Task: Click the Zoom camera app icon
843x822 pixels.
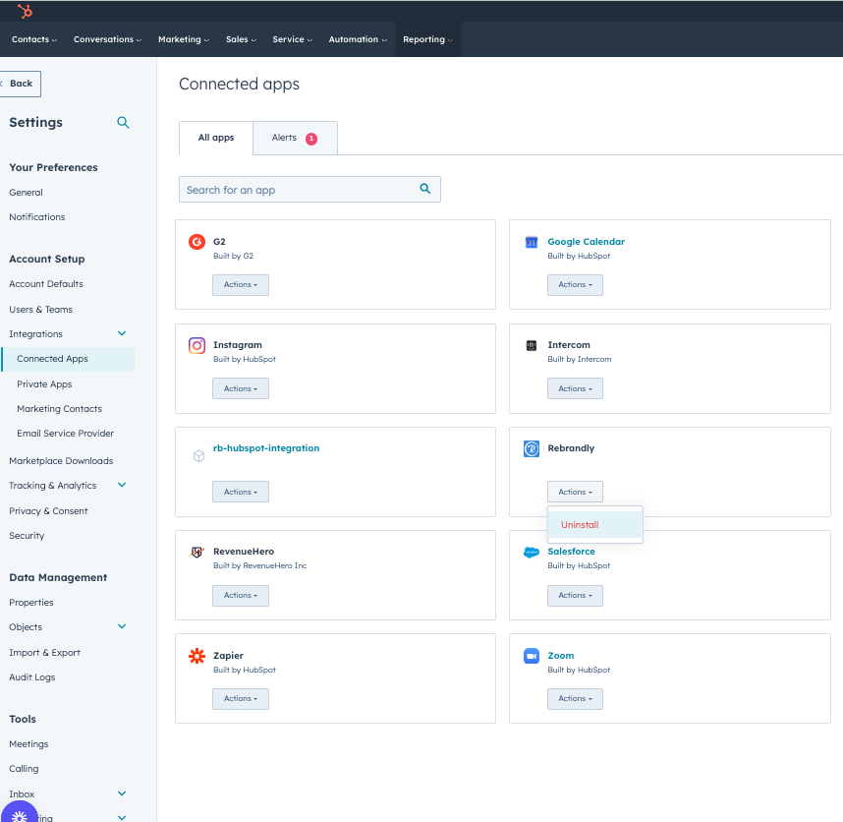Action: 532,656
